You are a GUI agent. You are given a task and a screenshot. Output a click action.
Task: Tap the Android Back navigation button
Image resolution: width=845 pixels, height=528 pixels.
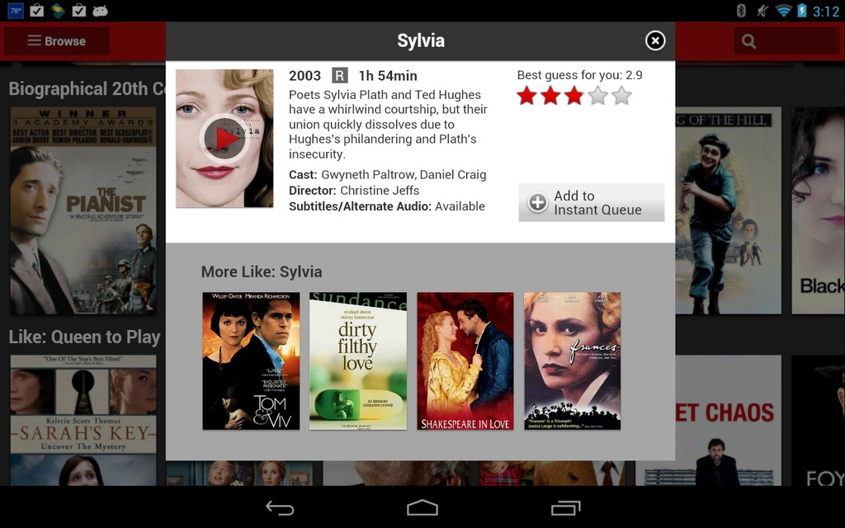tap(280, 507)
